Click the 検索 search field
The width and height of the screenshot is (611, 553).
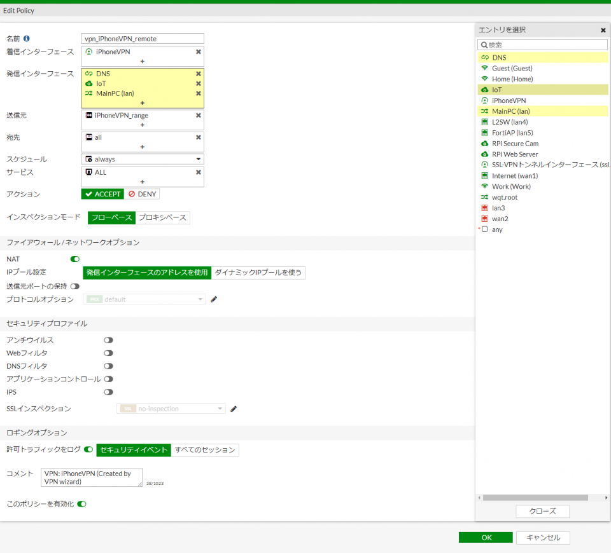542,44
